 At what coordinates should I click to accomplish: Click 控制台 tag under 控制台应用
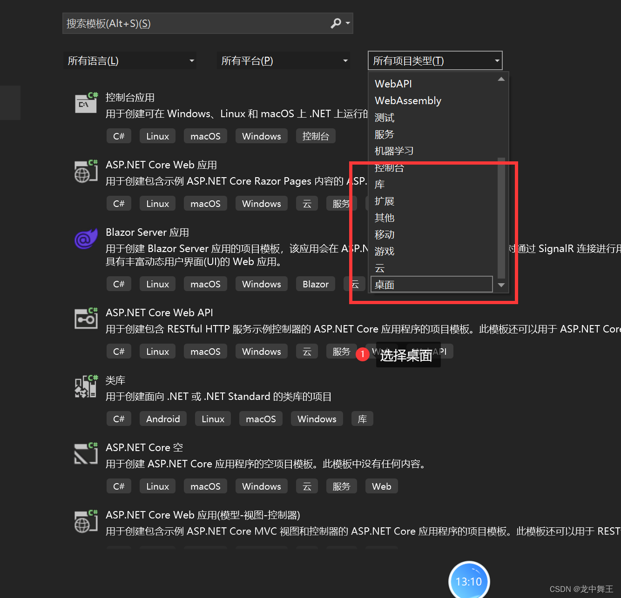[x=316, y=136]
